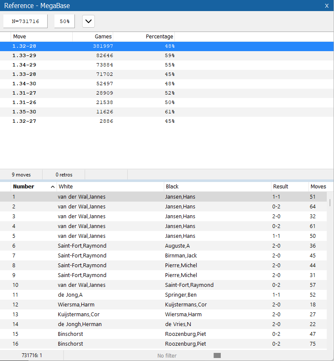Select move 1.31-26 row
Image resolution: width=334 pixels, height=361 pixels.
pyautogui.click(x=167, y=102)
